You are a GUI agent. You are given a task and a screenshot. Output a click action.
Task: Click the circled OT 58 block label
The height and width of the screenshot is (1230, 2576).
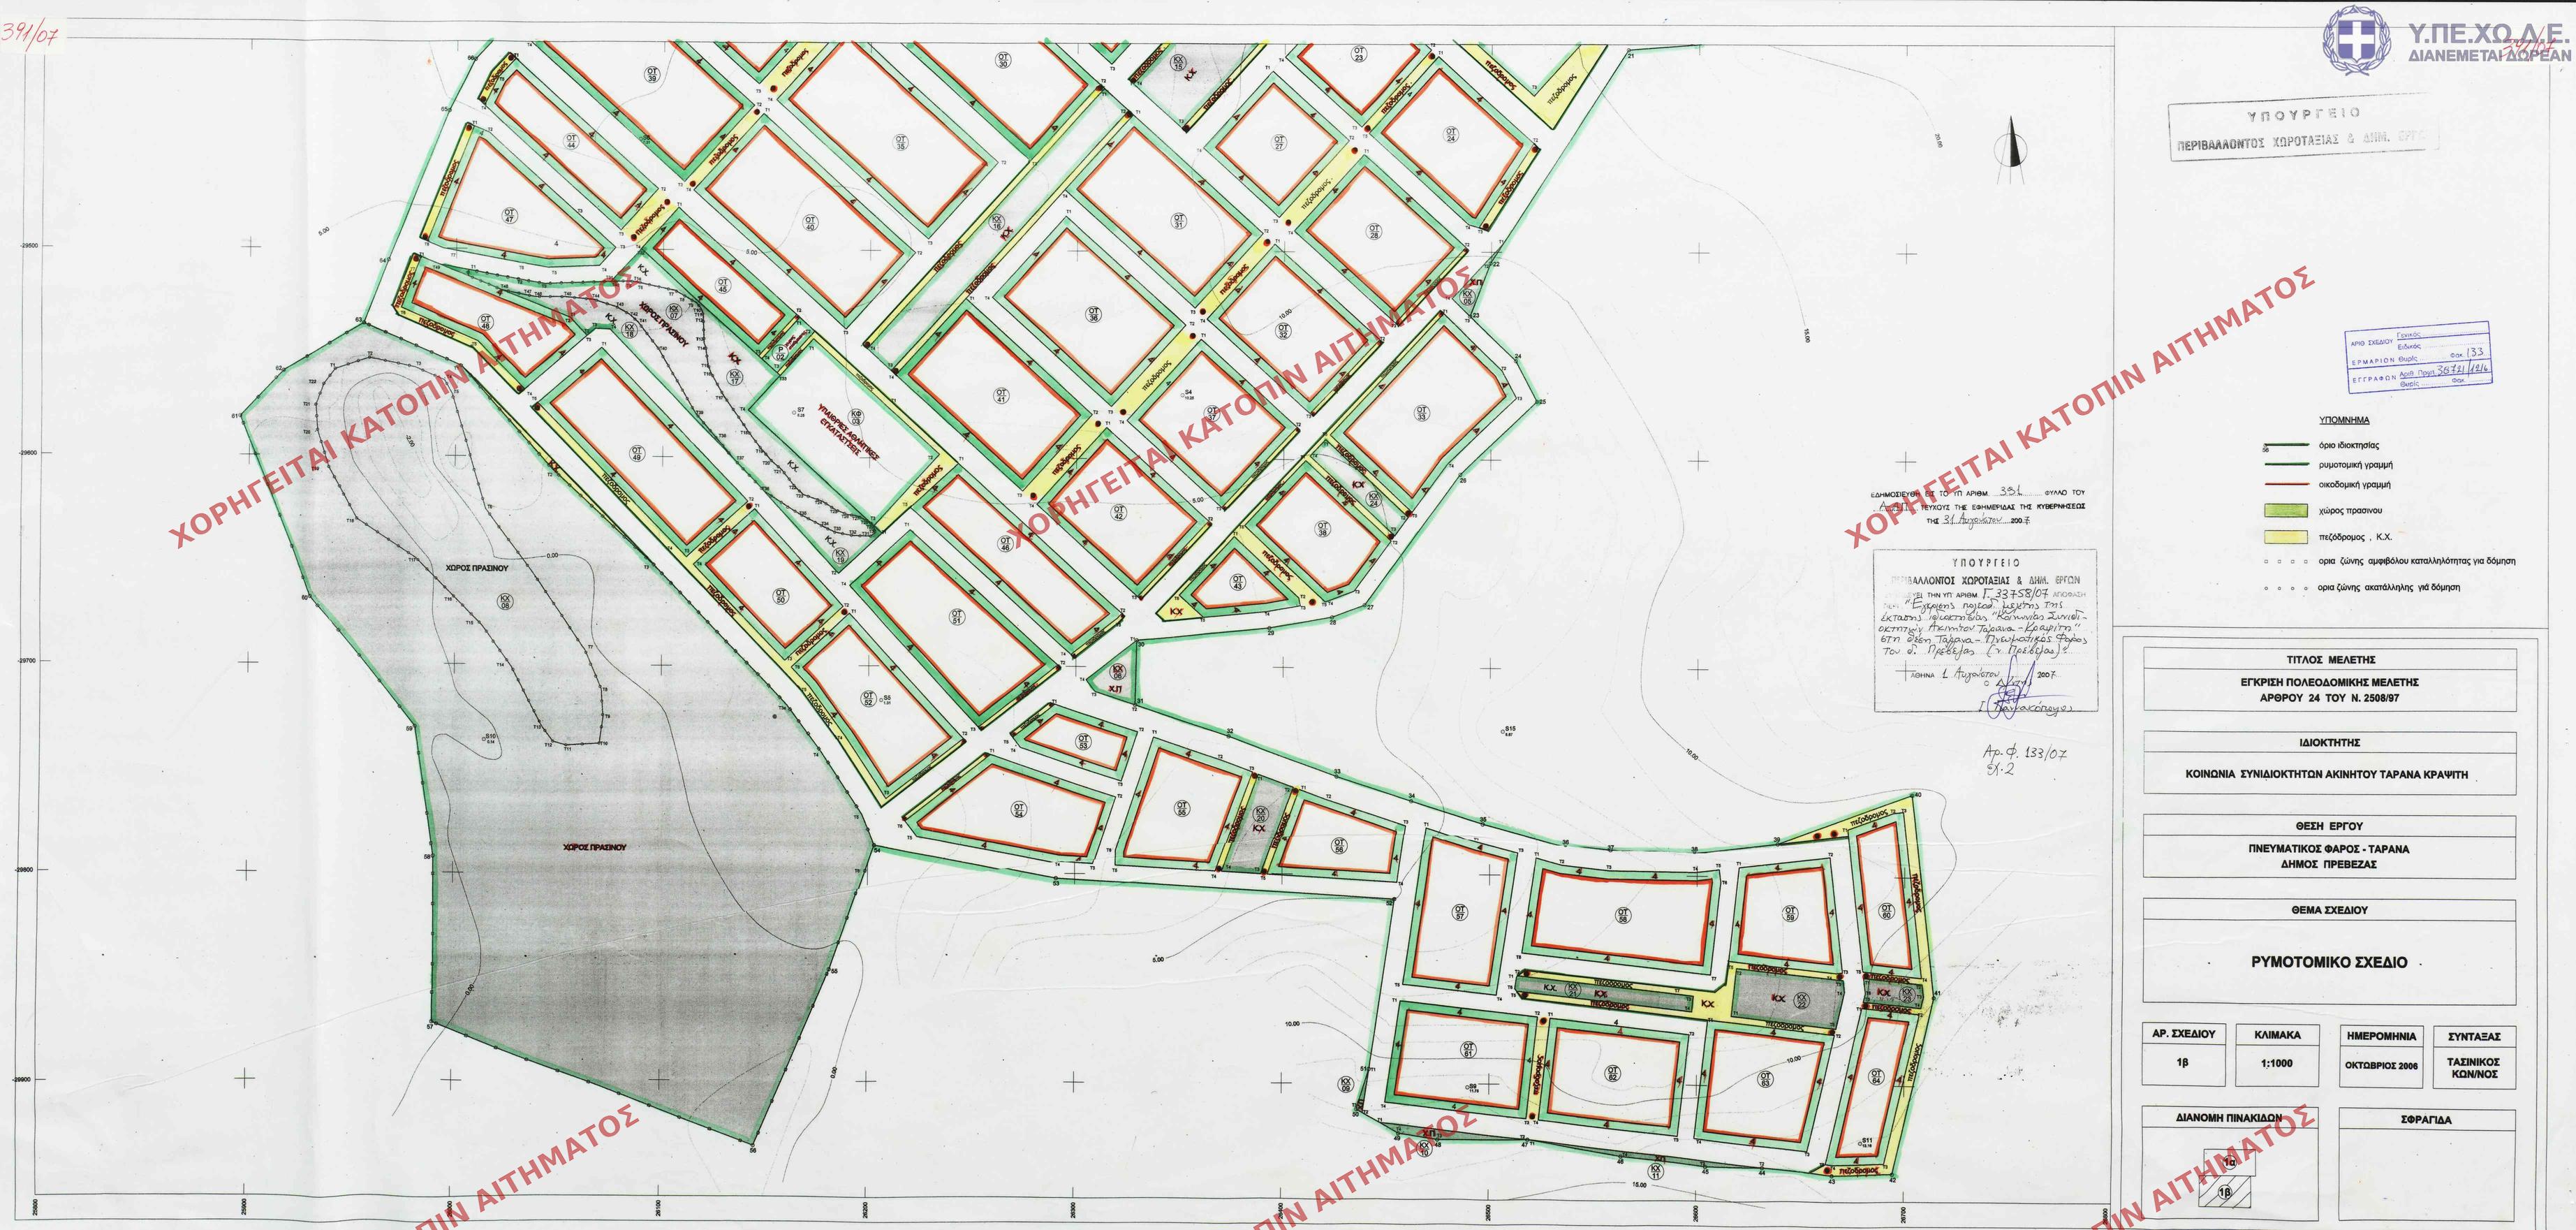pos(1622,914)
